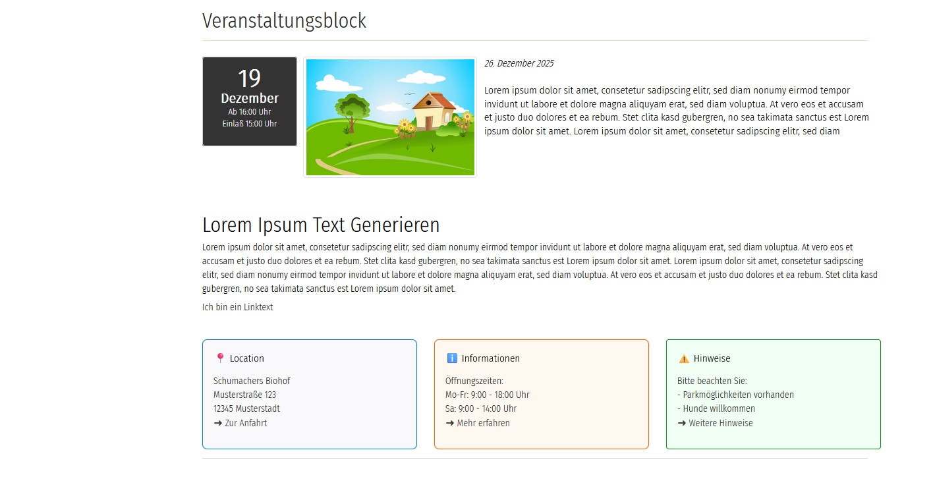Click the 'Ich bin ein Linktext' link
This screenshot has width=931, height=502.
[237, 307]
